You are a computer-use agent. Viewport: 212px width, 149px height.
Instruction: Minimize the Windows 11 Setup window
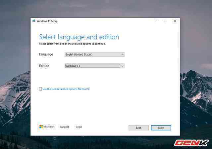click(x=155, y=21)
